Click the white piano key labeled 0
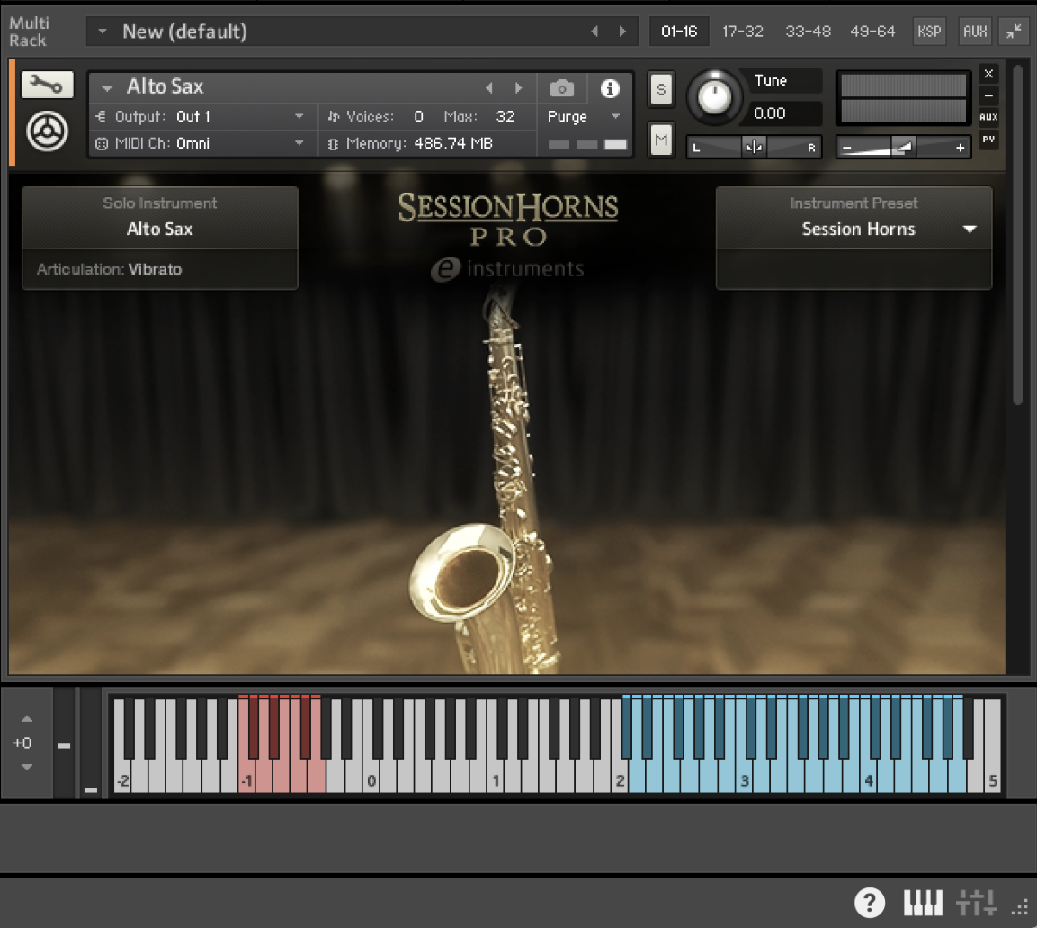Image resolution: width=1037 pixels, height=928 pixels. (371, 781)
